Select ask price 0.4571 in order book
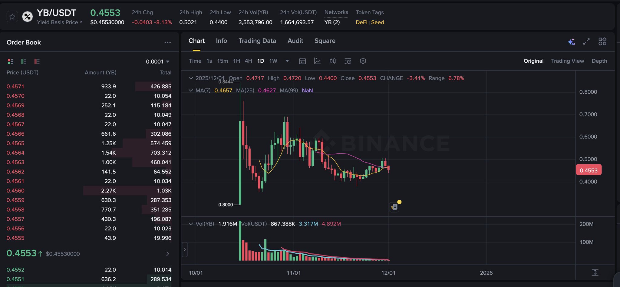The image size is (620, 287). (x=15, y=87)
